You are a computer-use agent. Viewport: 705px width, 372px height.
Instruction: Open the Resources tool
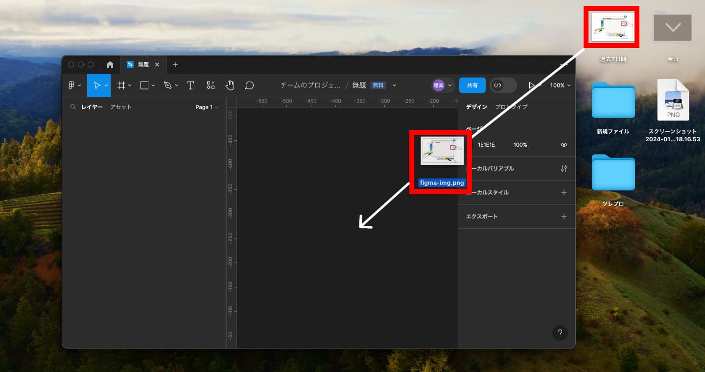click(x=211, y=86)
